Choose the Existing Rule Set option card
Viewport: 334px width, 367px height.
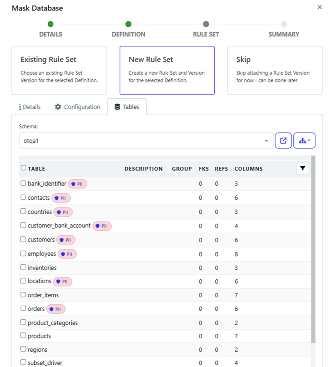point(59,70)
